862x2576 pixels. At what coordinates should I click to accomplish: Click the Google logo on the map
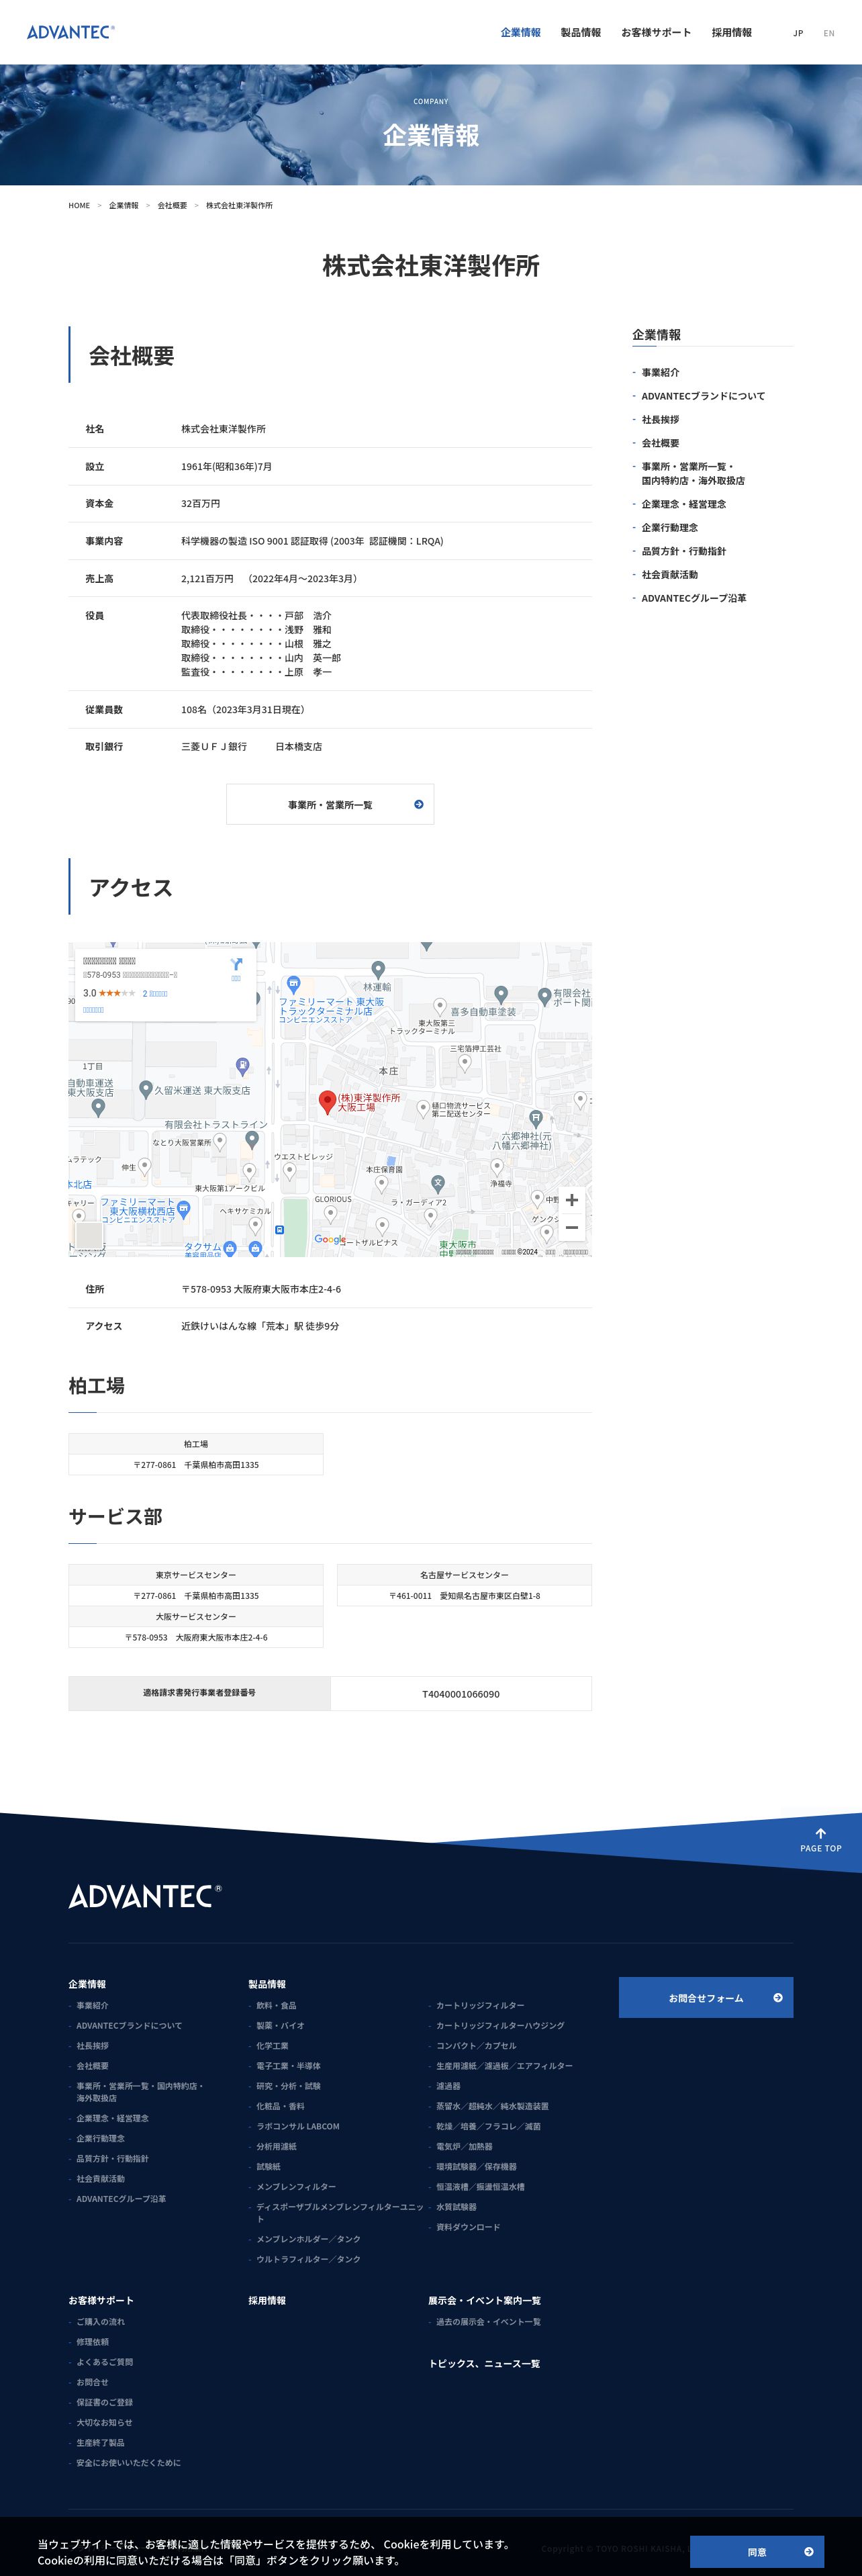[330, 1239]
